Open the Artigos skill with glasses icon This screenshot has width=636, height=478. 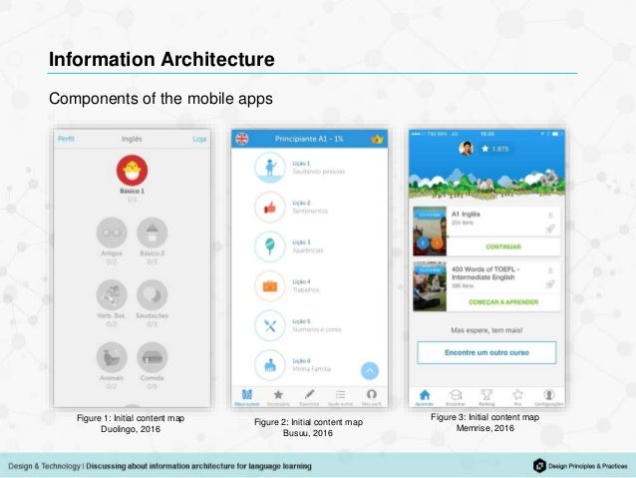(112, 233)
